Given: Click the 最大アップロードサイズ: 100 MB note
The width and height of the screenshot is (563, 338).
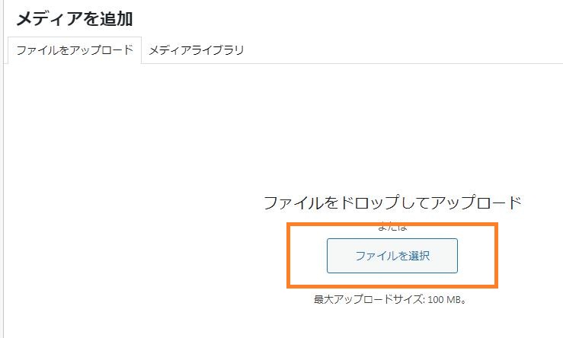Looking at the screenshot, I should point(389,300).
